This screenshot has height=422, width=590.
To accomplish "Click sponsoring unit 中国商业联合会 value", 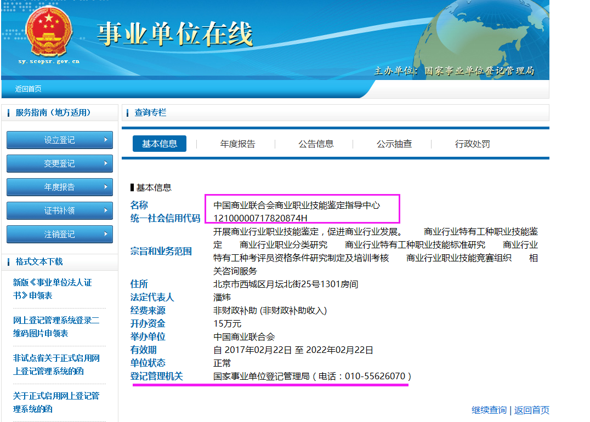I will [x=244, y=337].
